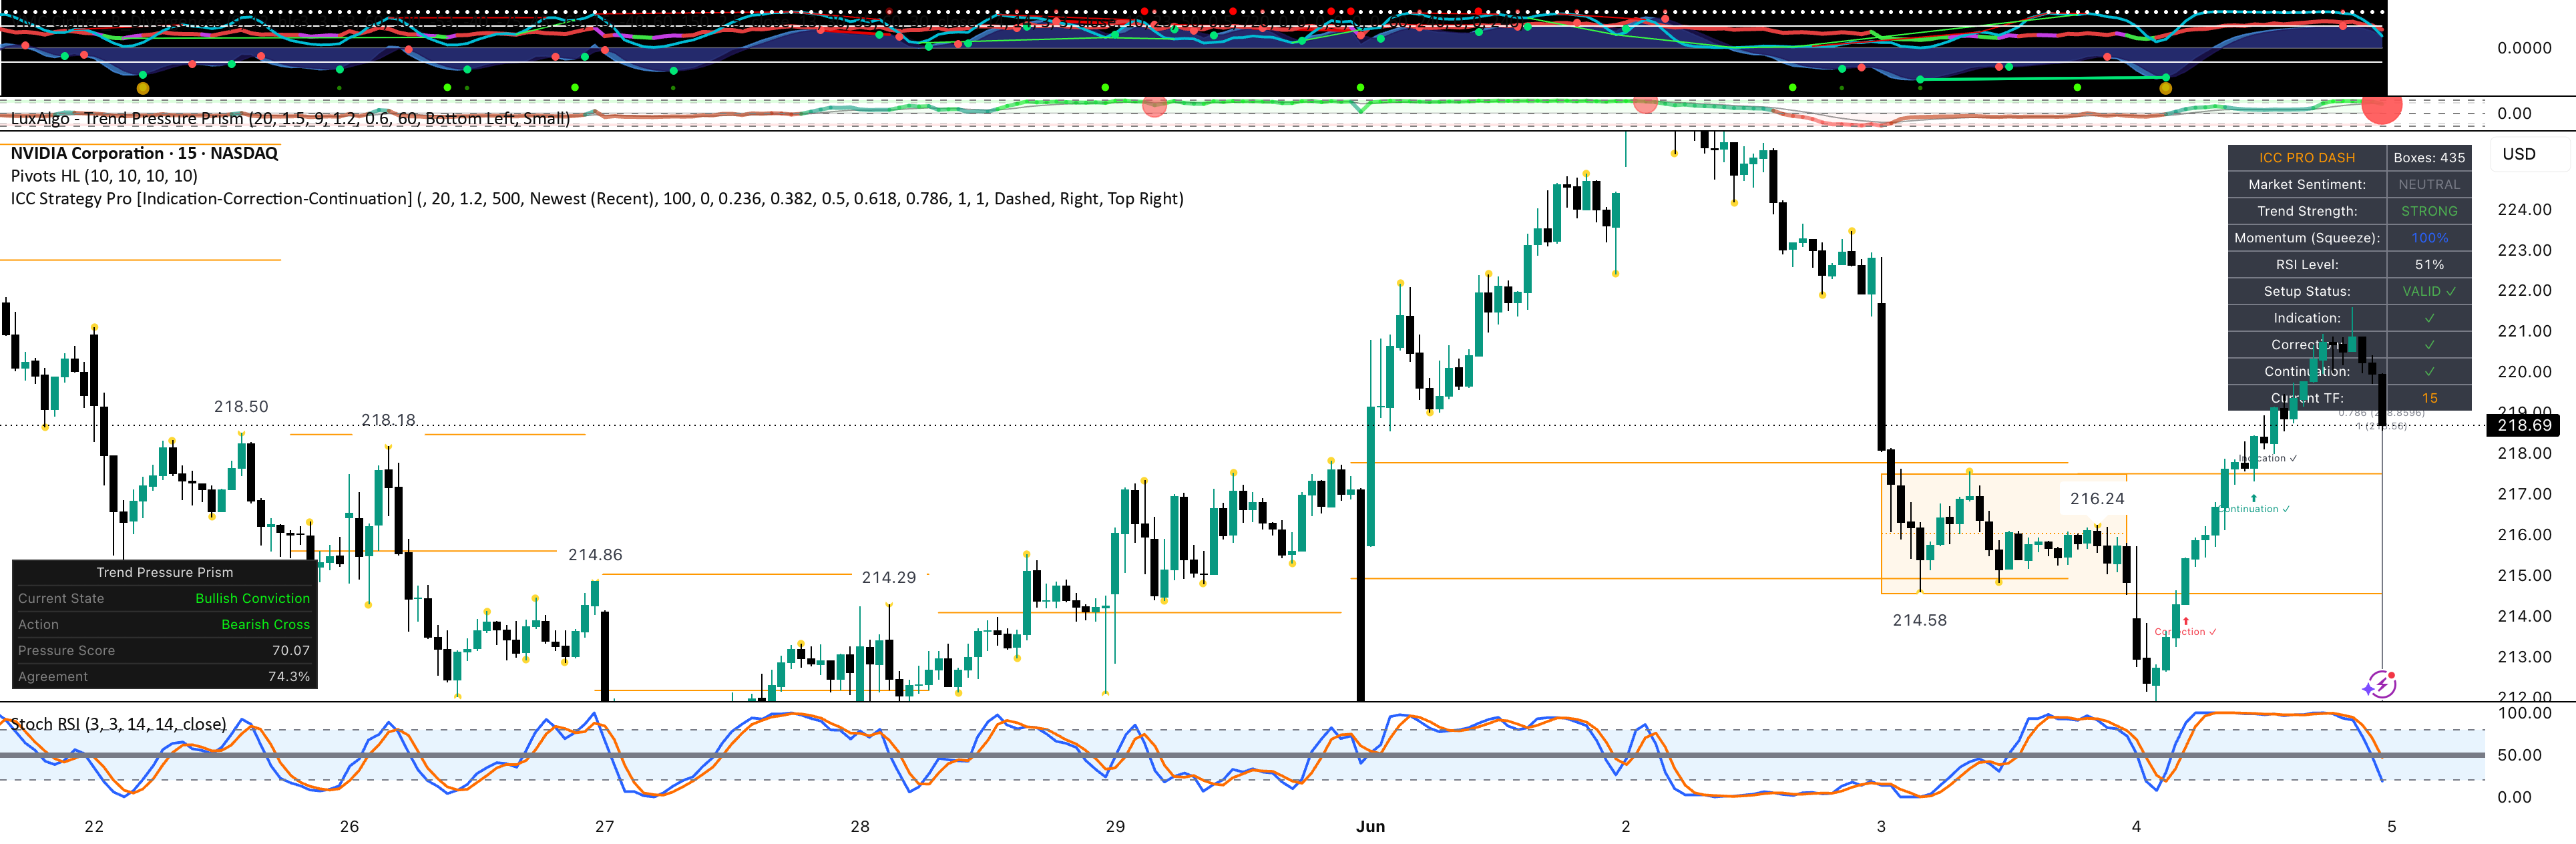The height and width of the screenshot is (844, 2576).
Task: Click the current price label 218.69
Action: (x=2524, y=425)
